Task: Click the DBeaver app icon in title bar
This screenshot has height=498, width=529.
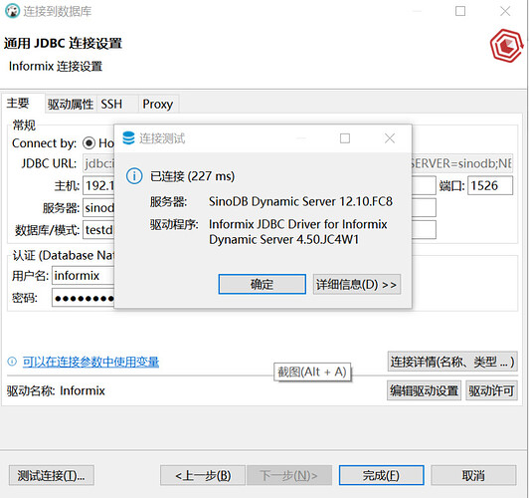Action: click(13, 11)
